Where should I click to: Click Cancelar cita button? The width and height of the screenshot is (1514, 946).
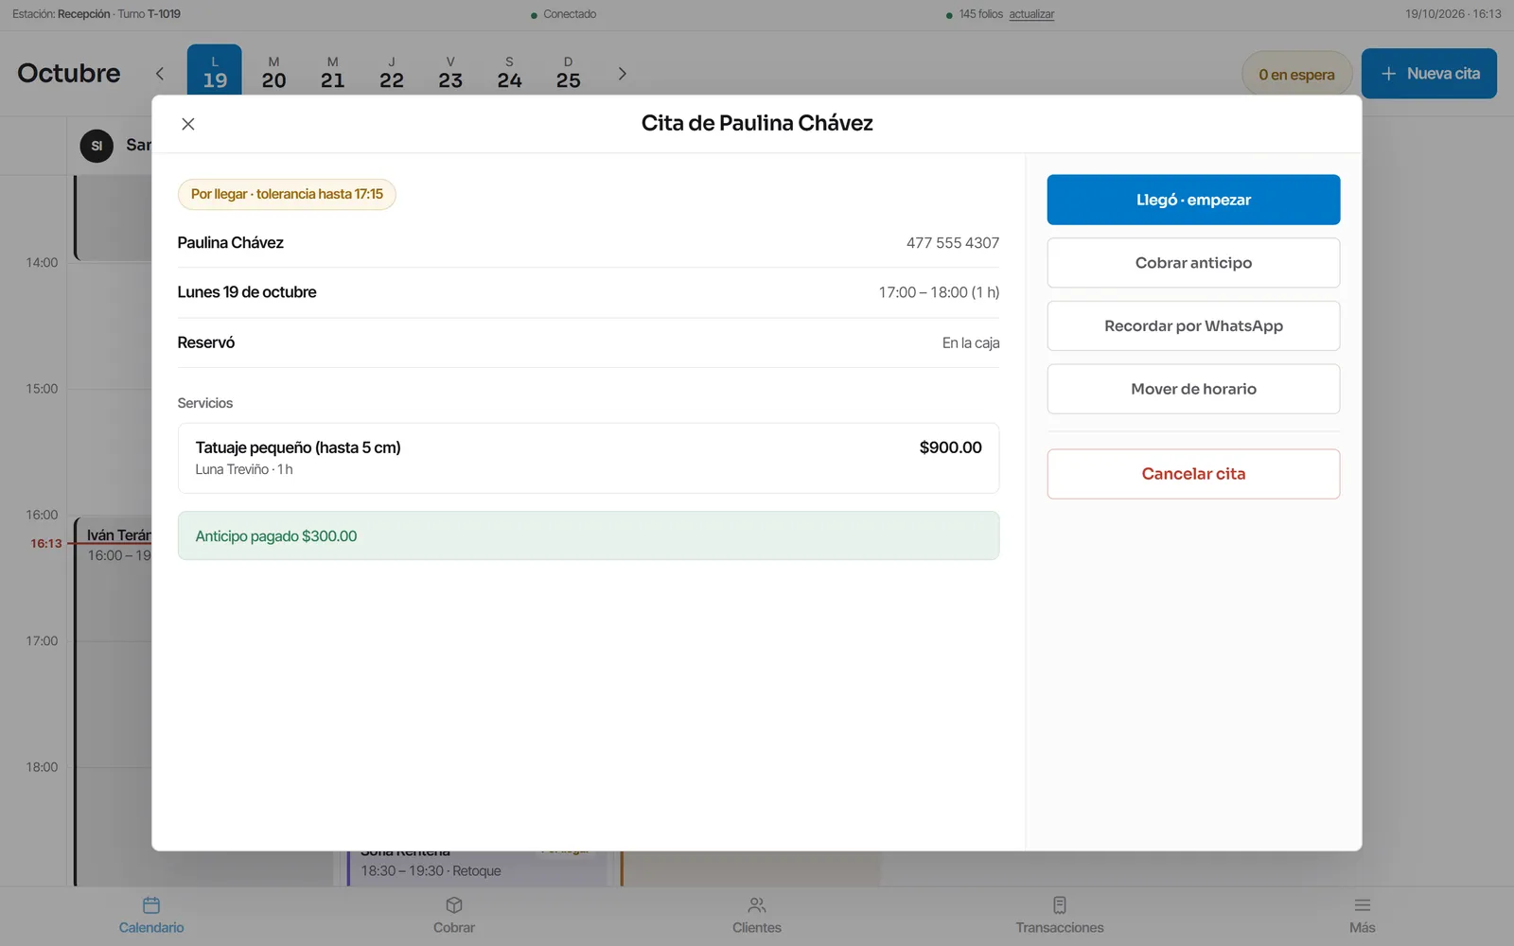[x=1193, y=474]
